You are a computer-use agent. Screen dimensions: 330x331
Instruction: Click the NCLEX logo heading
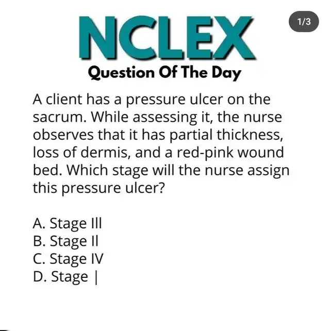tap(167, 37)
